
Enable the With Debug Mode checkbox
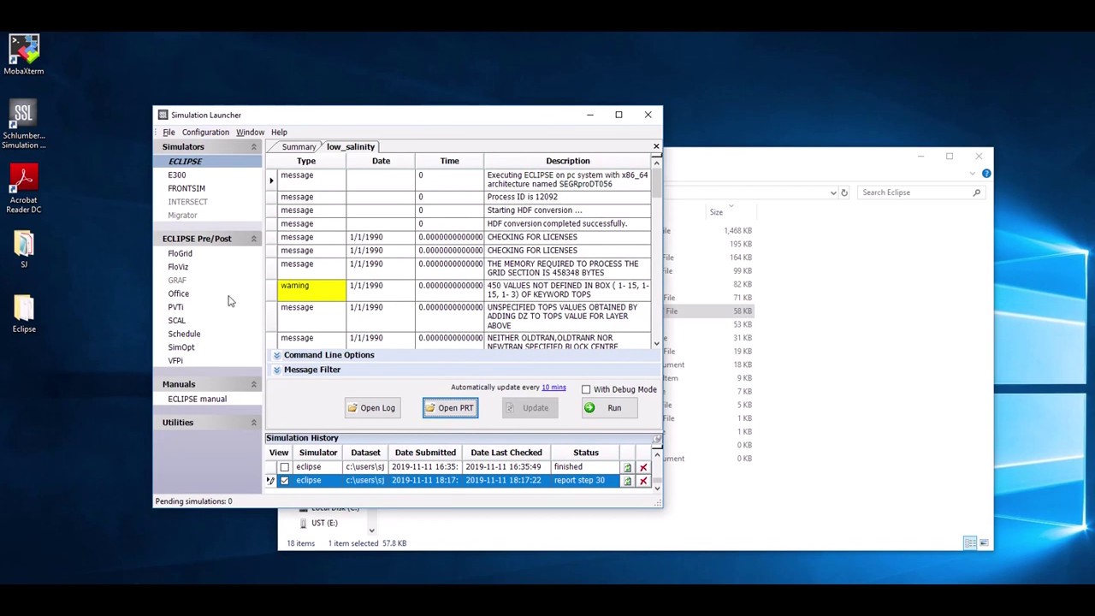(586, 389)
